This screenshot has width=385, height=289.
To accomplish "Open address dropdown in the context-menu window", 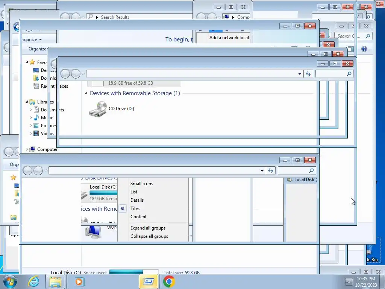I will click(x=262, y=171).
